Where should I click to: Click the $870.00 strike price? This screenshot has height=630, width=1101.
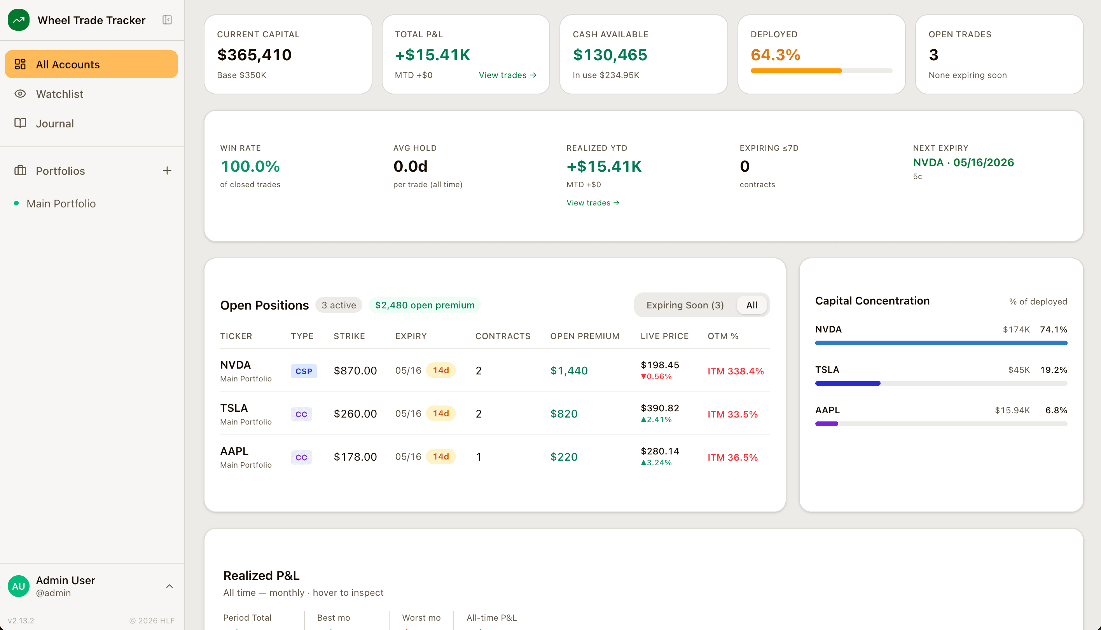point(355,371)
